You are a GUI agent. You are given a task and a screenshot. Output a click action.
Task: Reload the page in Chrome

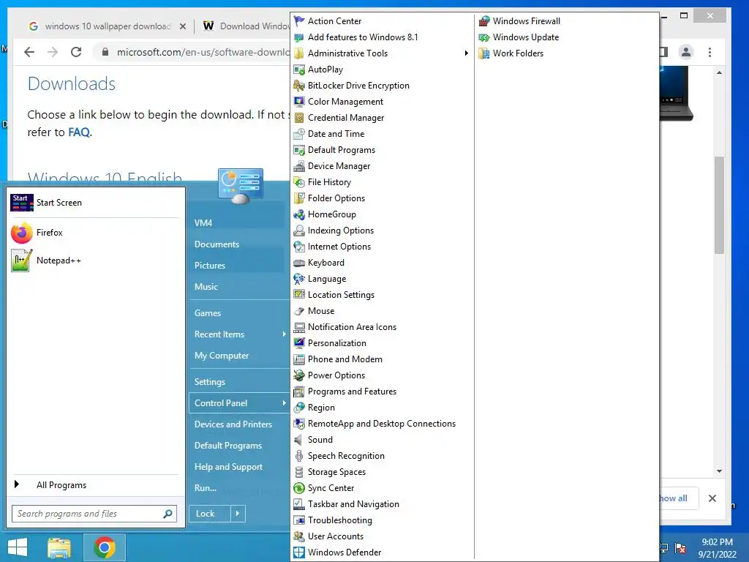point(76,52)
